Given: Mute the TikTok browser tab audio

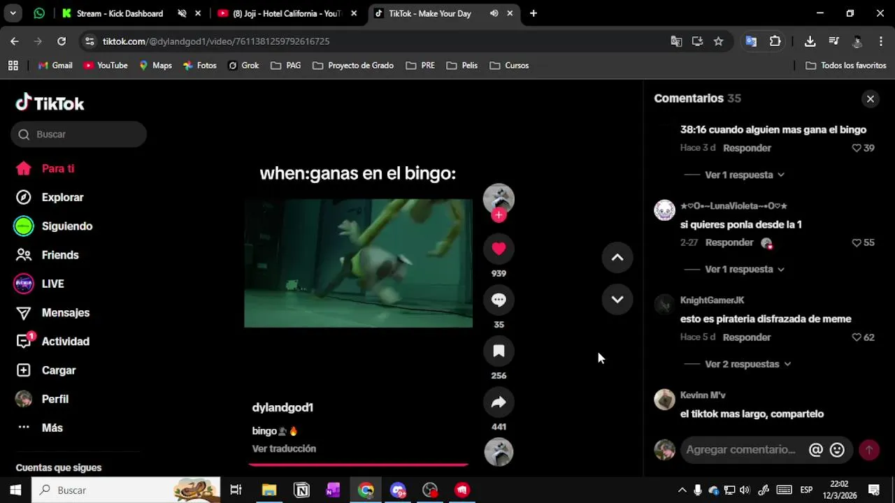Looking at the screenshot, I should (x=494, y=13).
